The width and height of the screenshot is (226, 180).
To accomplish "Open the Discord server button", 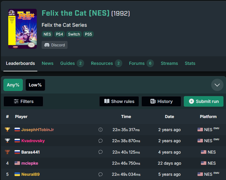I will coord(54,45).
